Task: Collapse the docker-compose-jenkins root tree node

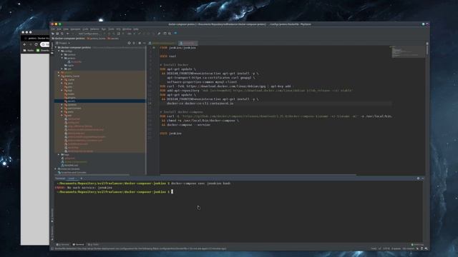Action: click(x=56, y=47)
